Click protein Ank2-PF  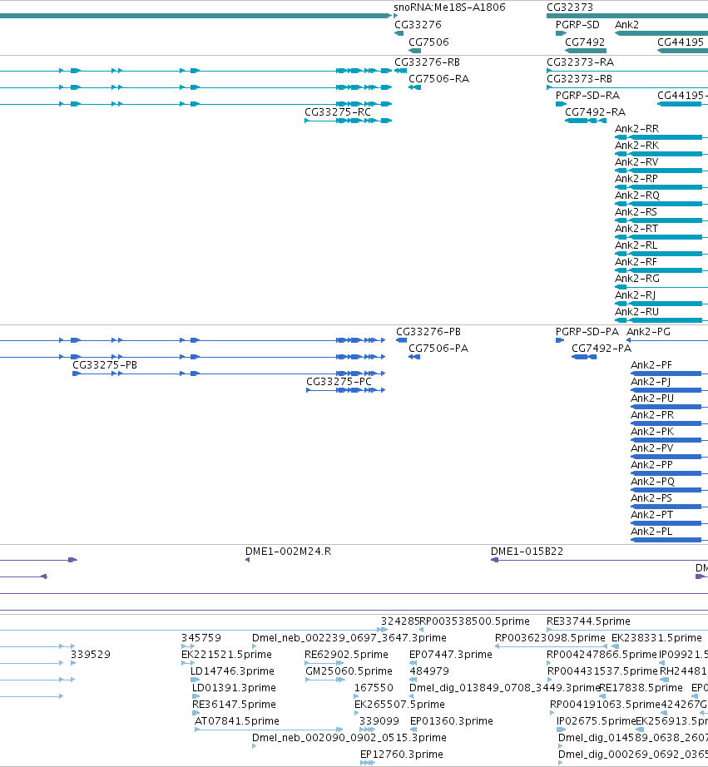(x=651, y=365)
